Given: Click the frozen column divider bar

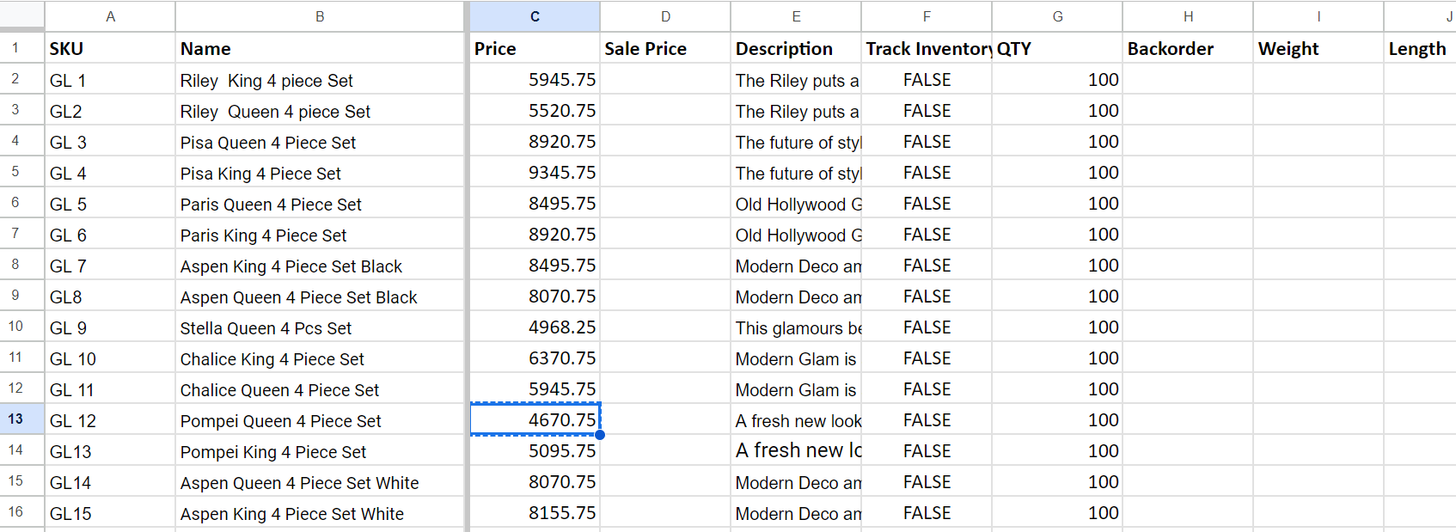Looking at the screenshot, I should [467, 258].
